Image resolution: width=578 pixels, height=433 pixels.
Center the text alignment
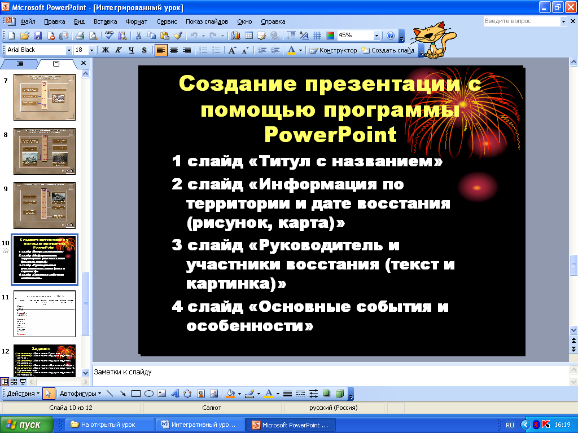(x=174, y=50)
